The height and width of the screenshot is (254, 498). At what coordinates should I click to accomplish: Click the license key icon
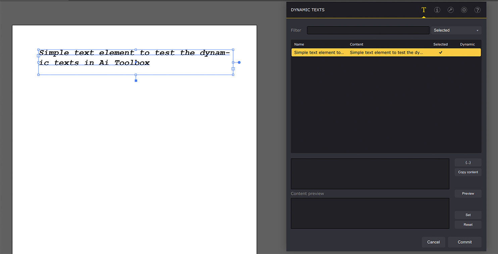click(x=450, y=10)
